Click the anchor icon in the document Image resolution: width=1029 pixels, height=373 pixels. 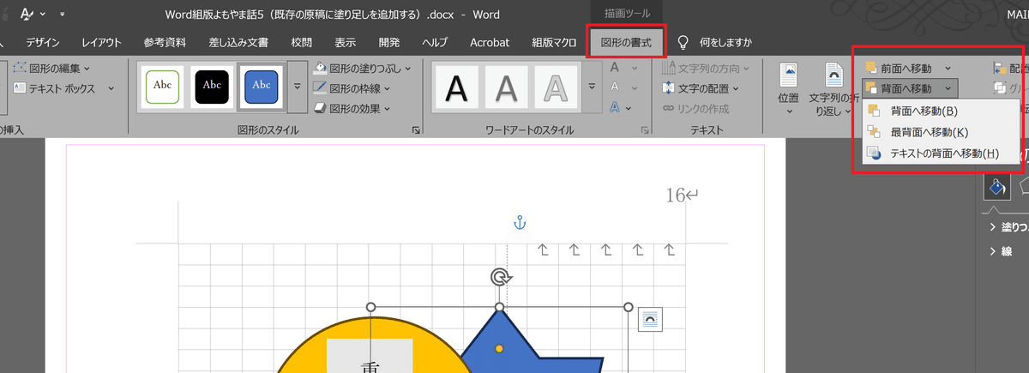click(x=518, y=223)
